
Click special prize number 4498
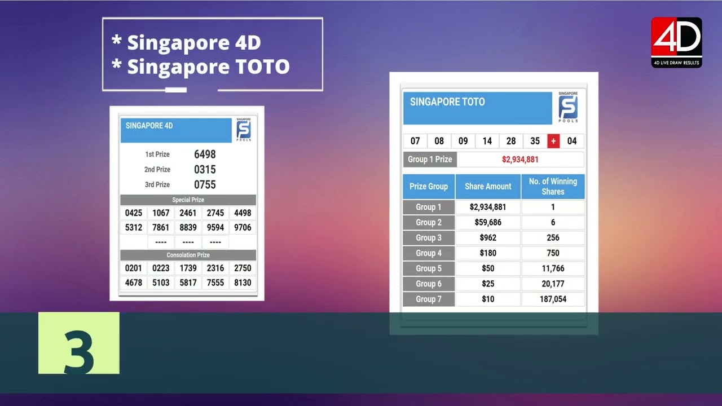point(243,213)
